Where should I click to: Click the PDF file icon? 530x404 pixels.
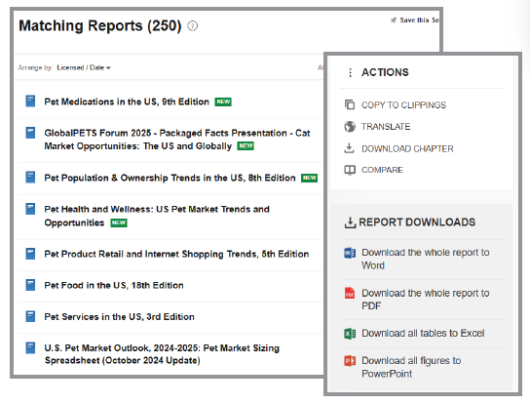point(350,293)
